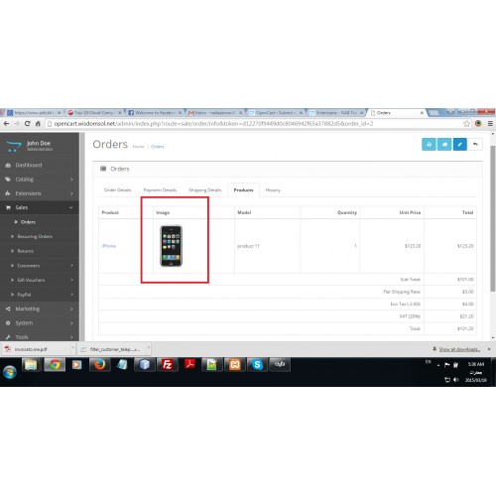Open the XAMPP icon in the taskbar
496x496 pixels.
[235, 364]
